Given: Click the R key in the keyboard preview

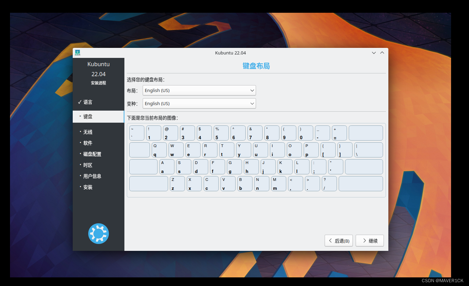Looking at the screenshot, I should click(210, 150).
